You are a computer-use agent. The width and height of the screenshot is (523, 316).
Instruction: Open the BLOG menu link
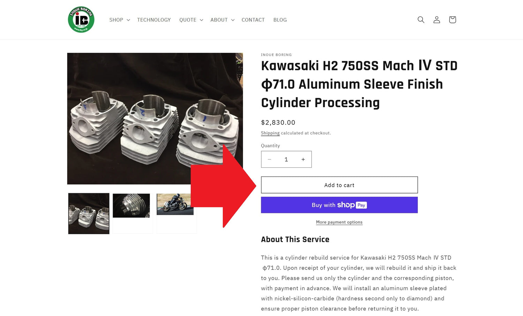tap(280, 20)
